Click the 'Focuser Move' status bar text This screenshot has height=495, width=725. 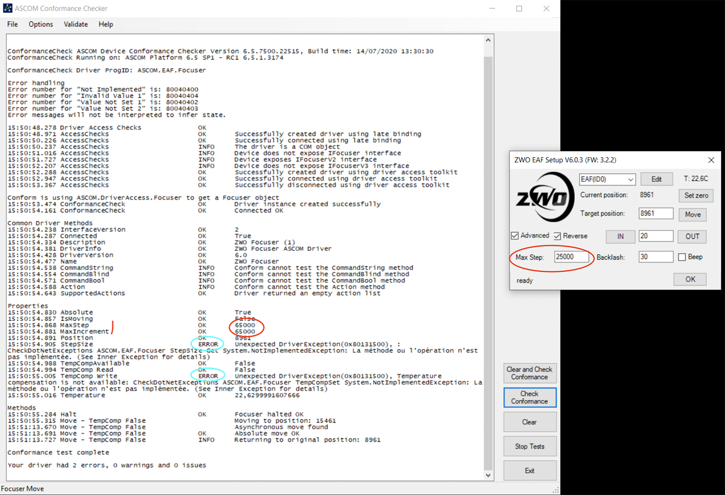coord(22,489)
